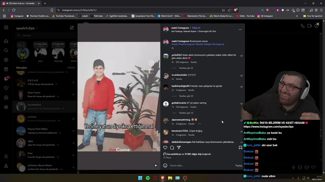Switch to the Gelen Kutusu Sohbetler tab
Image resolution: width=325 pixels, height=182 pixels.
[x=21, y=3]
